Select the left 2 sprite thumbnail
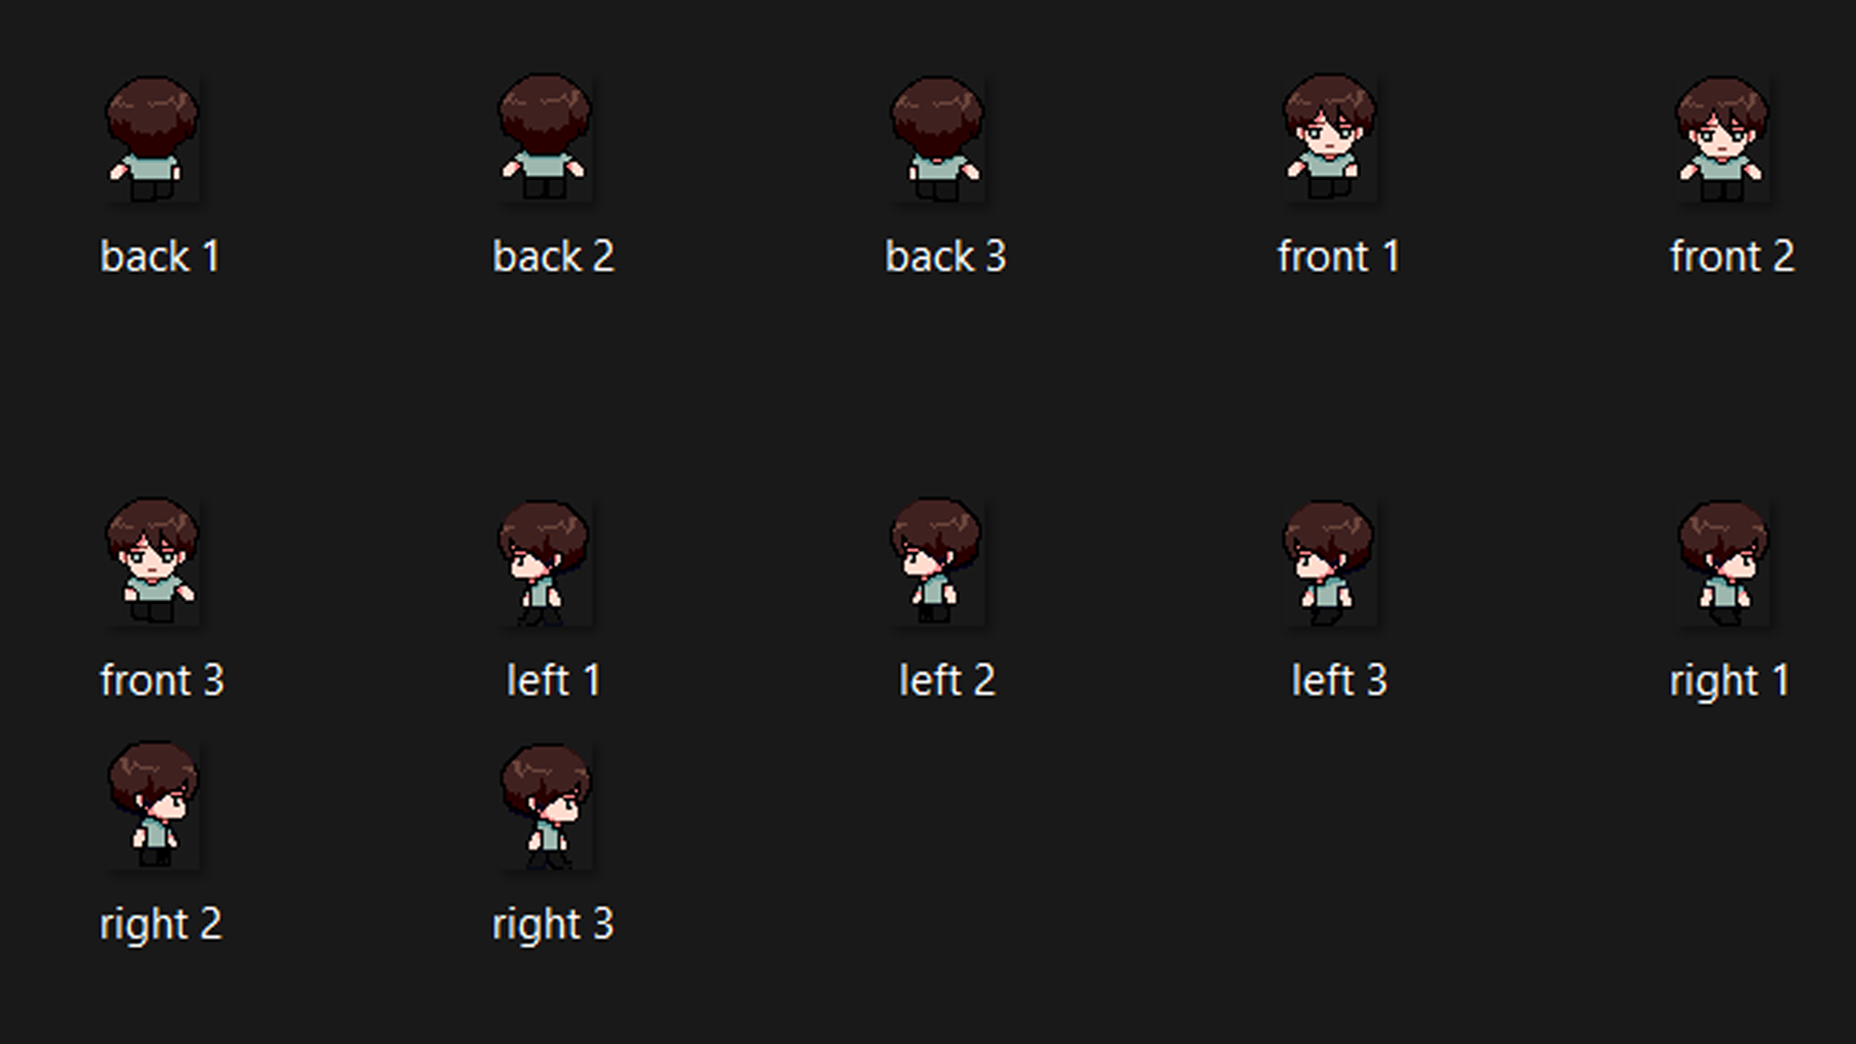This screenshot has width=1856, height=1044. click(x=937, y=563)
